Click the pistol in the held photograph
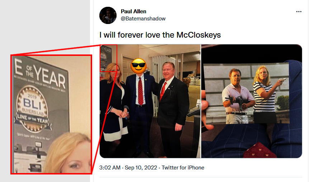Screen dimensions: 312x182 click(282, 80)
